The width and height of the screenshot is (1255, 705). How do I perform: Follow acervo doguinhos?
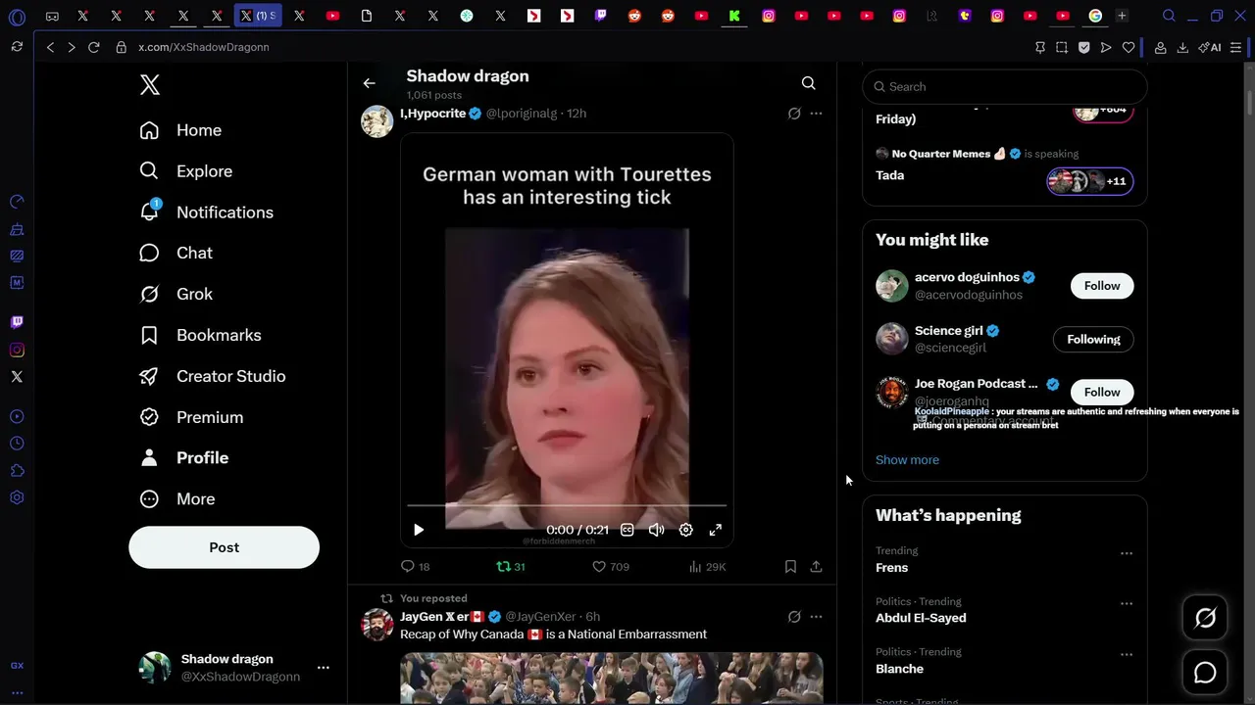(1102, 286)
